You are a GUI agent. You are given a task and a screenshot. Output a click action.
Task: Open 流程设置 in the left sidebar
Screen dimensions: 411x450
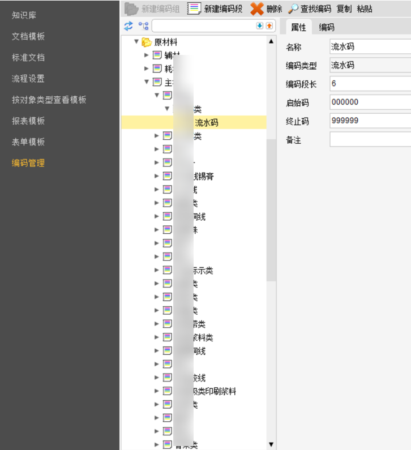[28, 79]
